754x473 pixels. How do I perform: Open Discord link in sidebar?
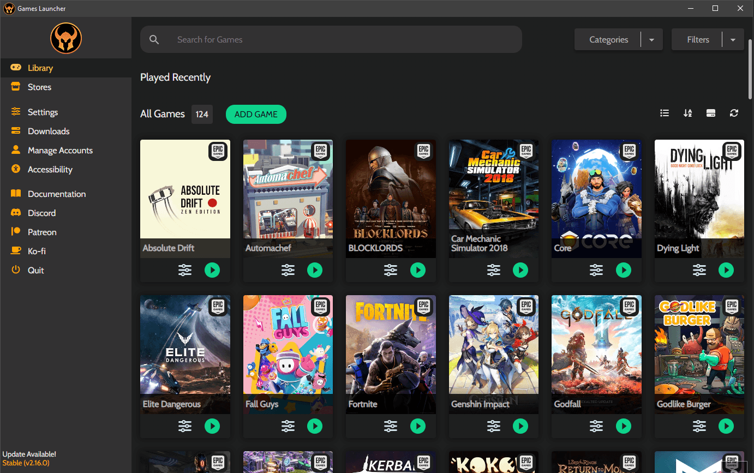[x=65, y=213]
